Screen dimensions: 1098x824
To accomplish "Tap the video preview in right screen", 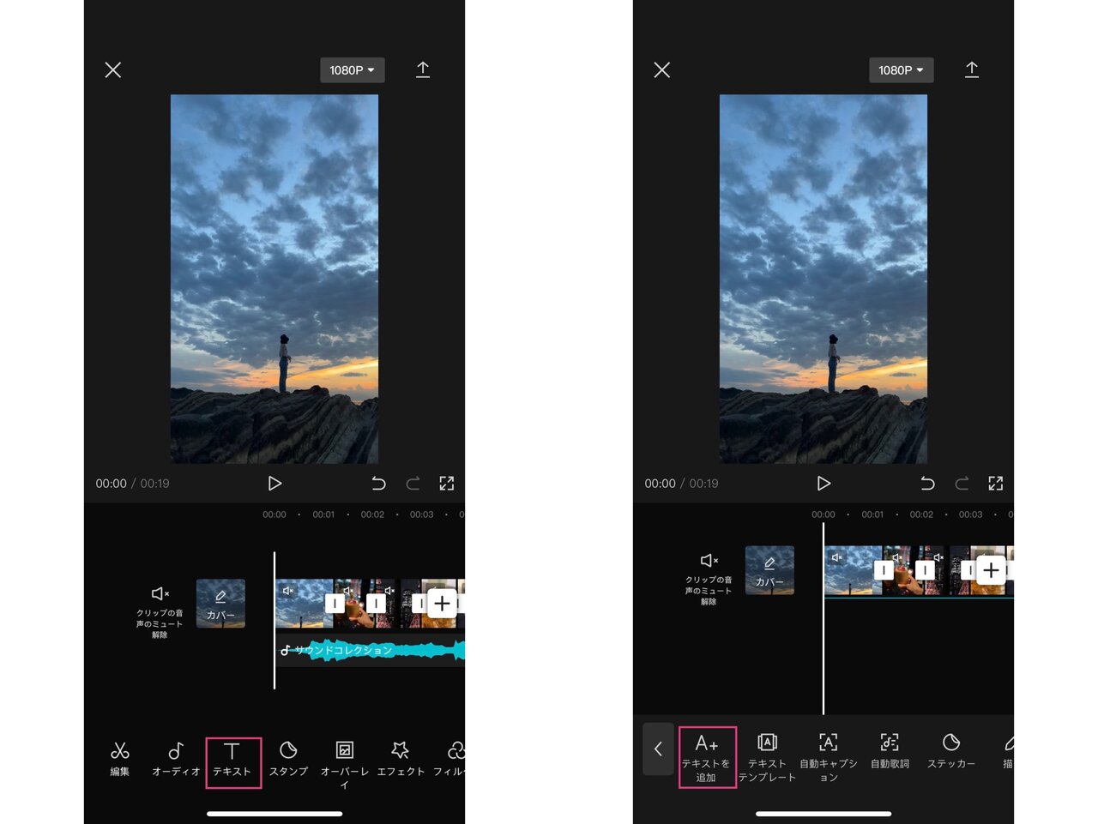I will click(823, 279).
